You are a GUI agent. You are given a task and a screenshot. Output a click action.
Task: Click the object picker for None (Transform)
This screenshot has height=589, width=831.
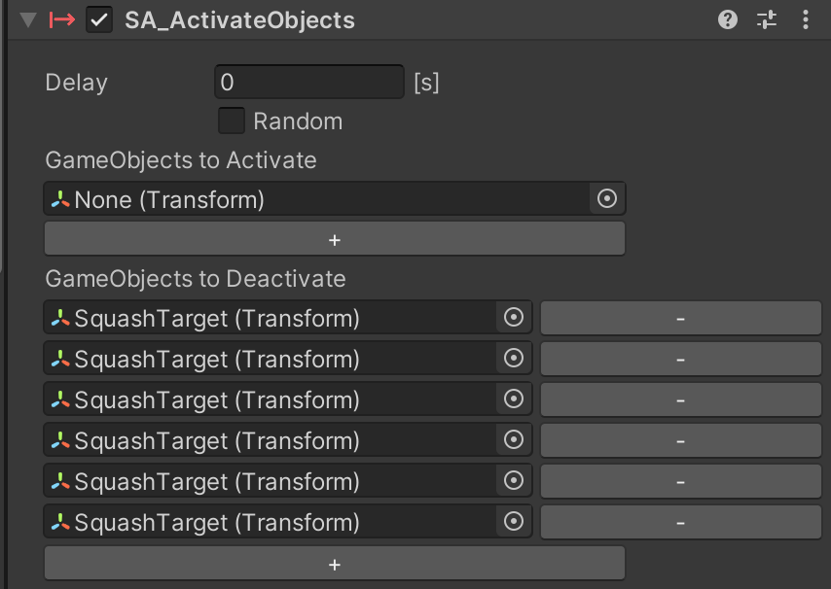pos(607,199)
